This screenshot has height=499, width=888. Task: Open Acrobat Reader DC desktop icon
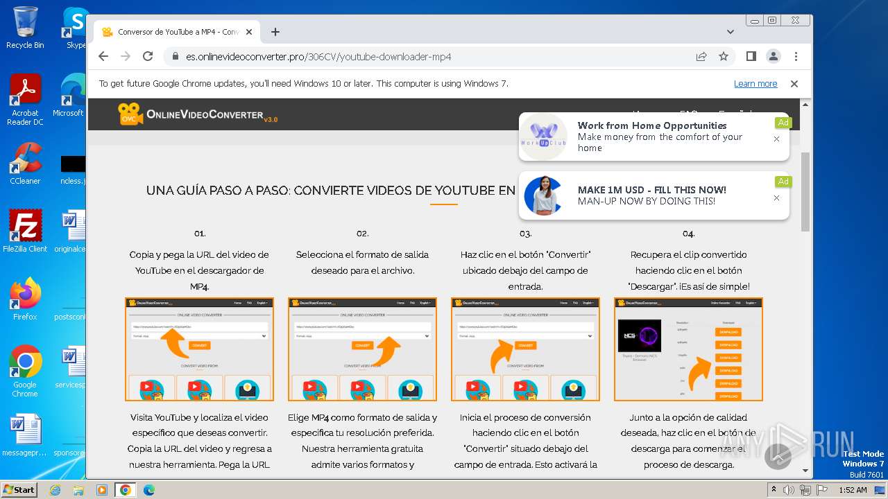25,100
